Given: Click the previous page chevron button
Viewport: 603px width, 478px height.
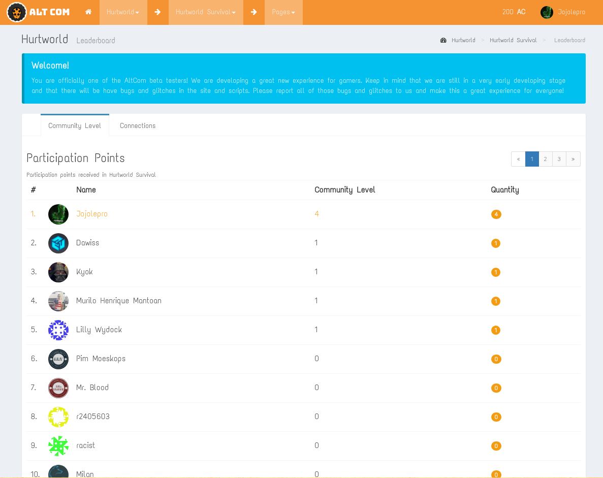Looking at the screenshot, I should tap(518, 159).
